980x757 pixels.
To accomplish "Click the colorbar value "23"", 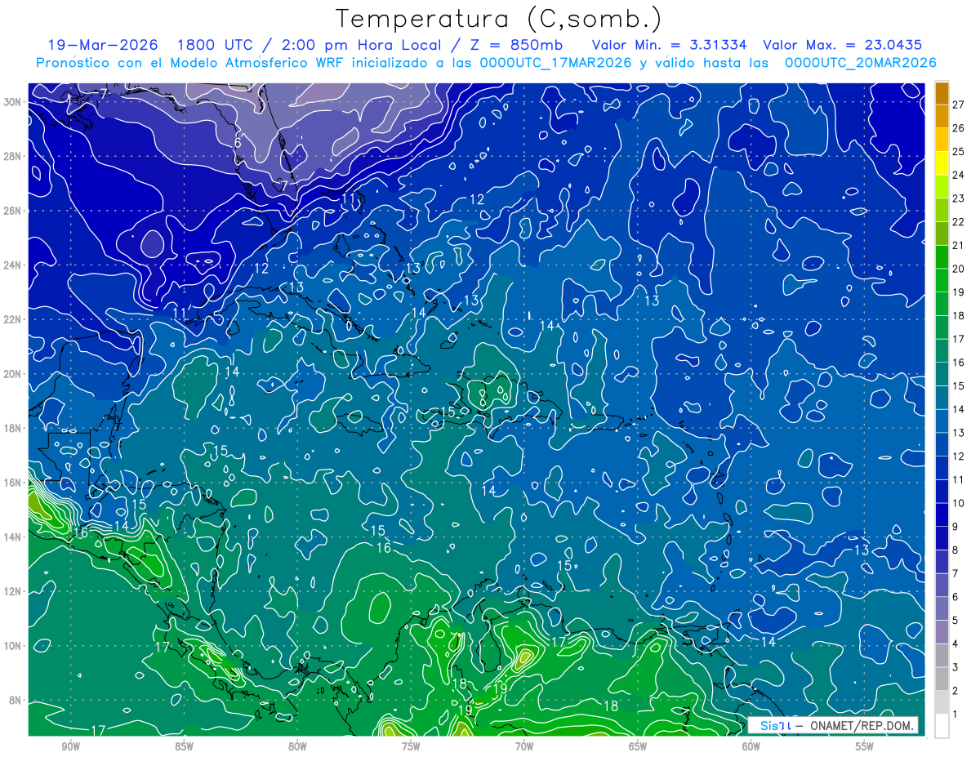I will (958, 198).
